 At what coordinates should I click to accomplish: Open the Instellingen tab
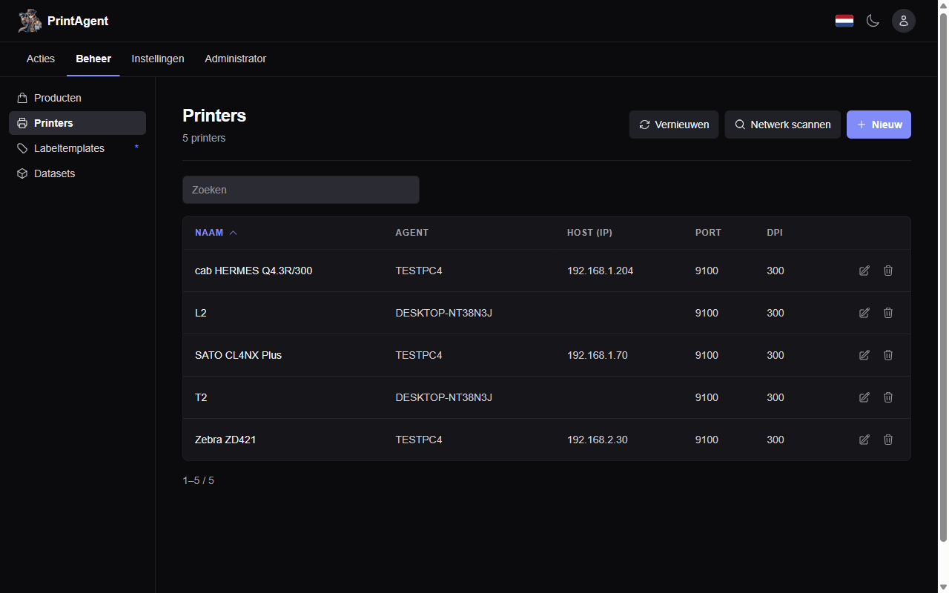pos(158,59)
